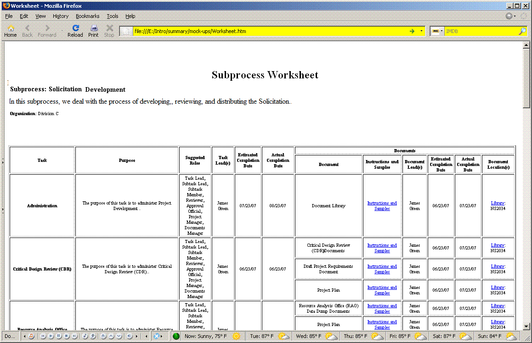Click the speaker volume icon in status bar
The width and height of the screenshot is (532, 343).
pyautogui.click(x=130, y=336)
